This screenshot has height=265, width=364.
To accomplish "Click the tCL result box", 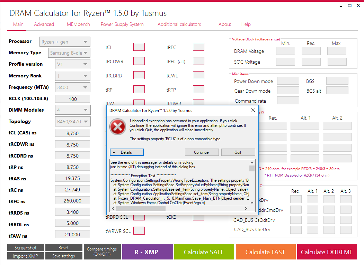I will [x=139, y=47].
